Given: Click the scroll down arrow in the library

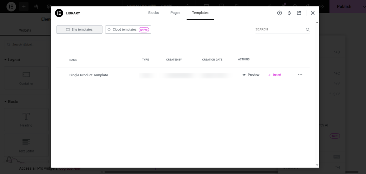Looking at the screenshot, I should 317,165.
